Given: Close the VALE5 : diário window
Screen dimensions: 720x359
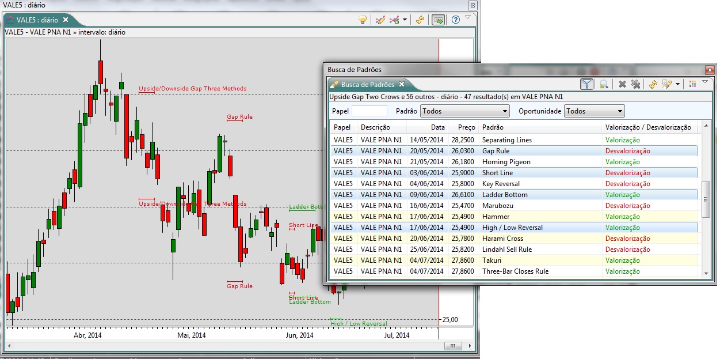Looking at the screenshot, I should [x=473, y=5].
